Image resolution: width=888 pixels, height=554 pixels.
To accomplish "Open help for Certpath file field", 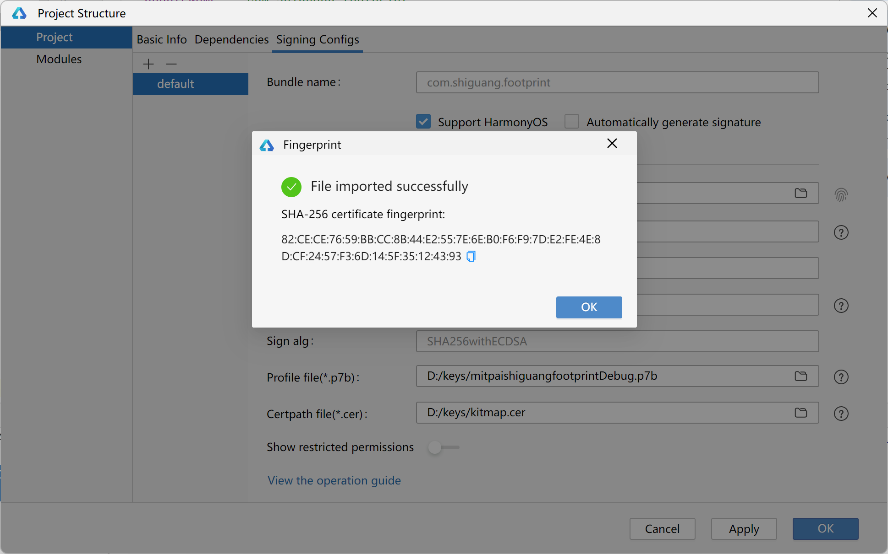I will point(841,414).
